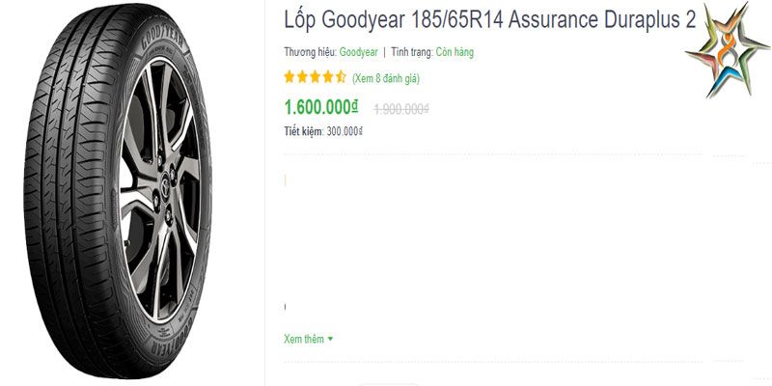This screenshot has width=772, height=386.
Task: Click the arrow next to Xem thêm
Action: [330, 340]
